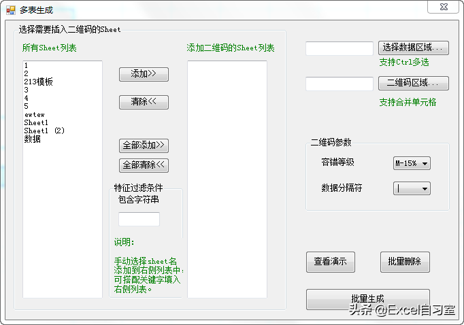Viewport: 464px width, 325px height.
Task: Select the "Sheet1" list entry
Action: (x=63, y=122)
